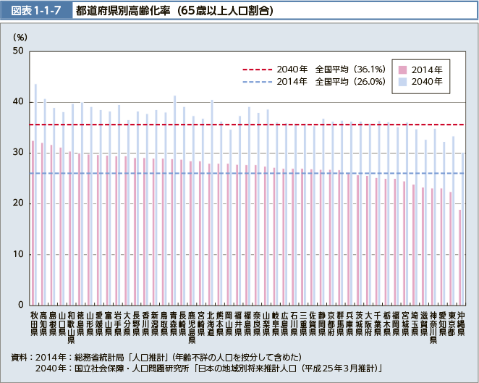Select the 図表1-1-7 figure number label

[38, 11]
